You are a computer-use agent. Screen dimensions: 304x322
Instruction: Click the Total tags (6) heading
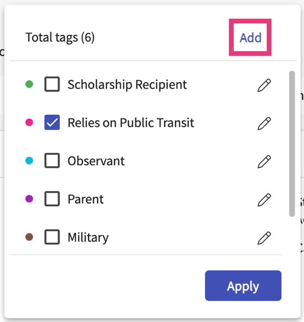(60, 38)
